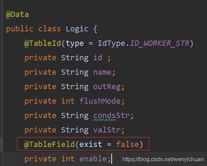Click the enable field name
Viewport: 207px width, 166px height.
click(93, 159)
